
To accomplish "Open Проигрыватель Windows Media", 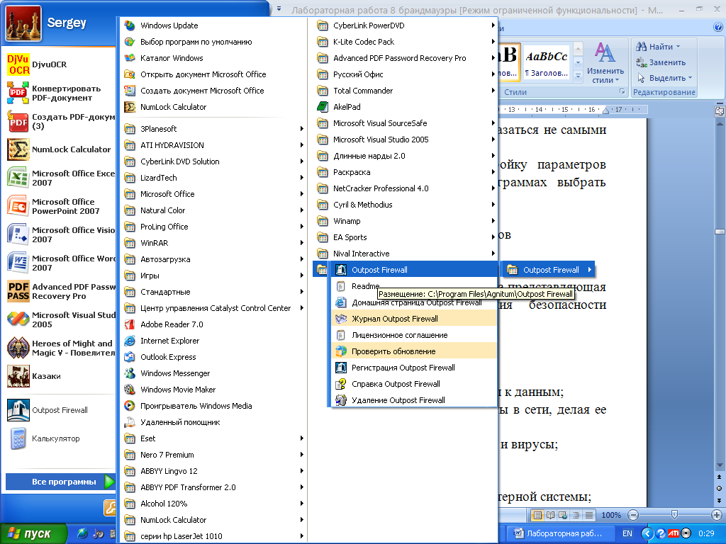I will click(214, 406).
